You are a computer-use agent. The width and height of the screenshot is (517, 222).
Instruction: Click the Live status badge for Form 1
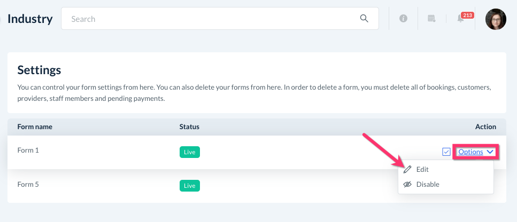tap(189, 152)
